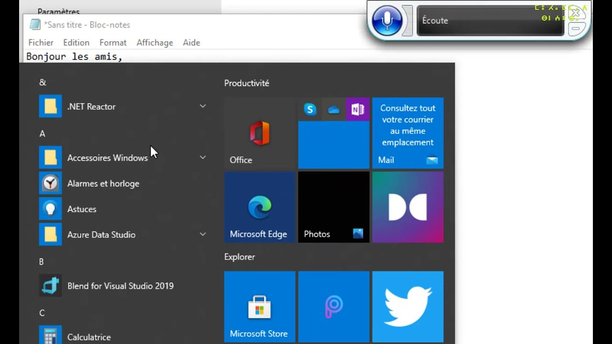
Task: Click the B letter header
Action: 41,261
